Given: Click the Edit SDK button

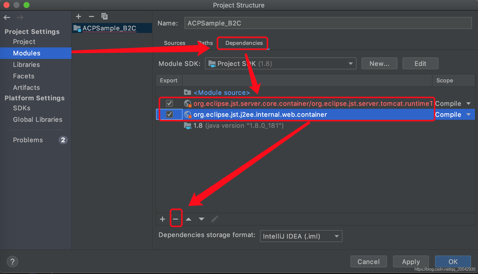Looking at the screenshot, I should (x=420, y=64).
